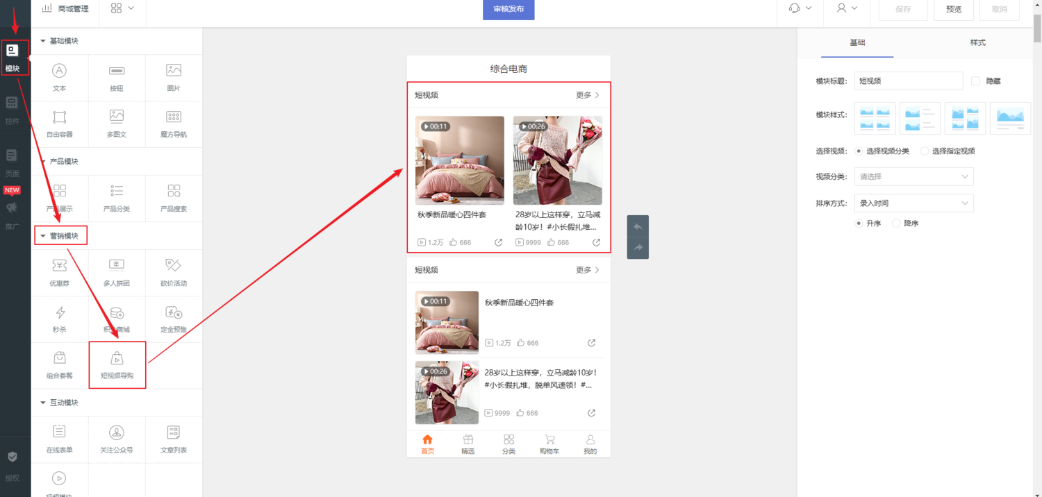This screenshot has height=497, width=1042.
Task: Click share icon under 秋季新品暖心四件套 grid card
Action: (x=498, y=242)
